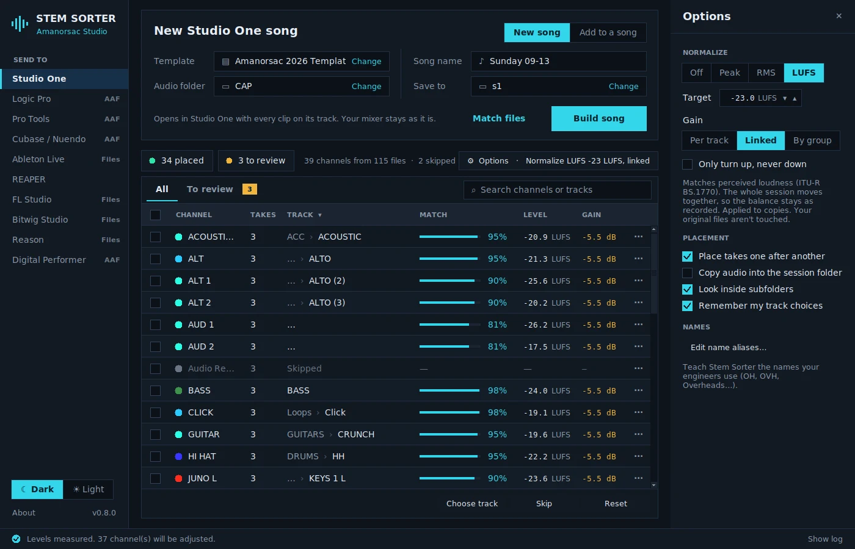The height and width of the screenshot is (549, 855).
Task: Click the music note icon in Song name
Action: click(481, 61)
